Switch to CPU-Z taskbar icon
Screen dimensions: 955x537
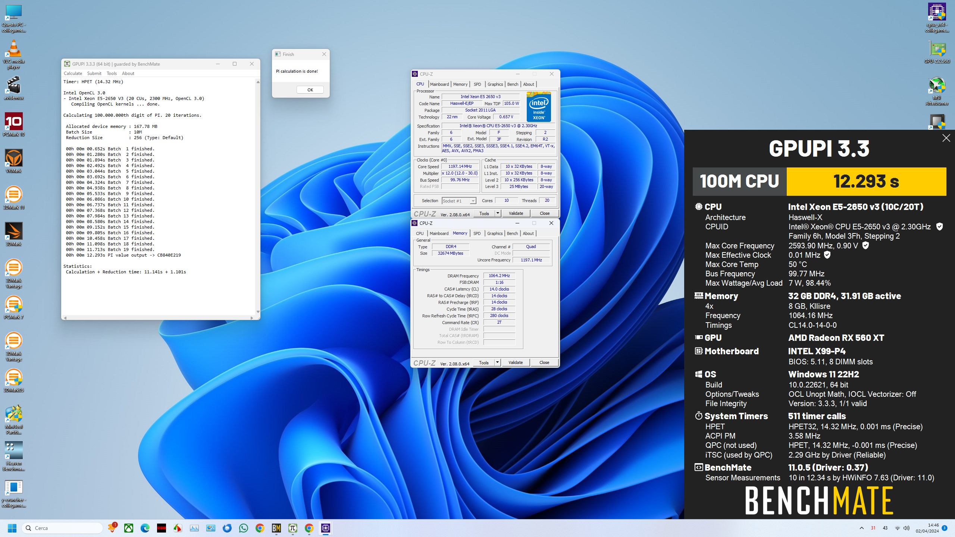pyautogui.click(x=326, y=528)
